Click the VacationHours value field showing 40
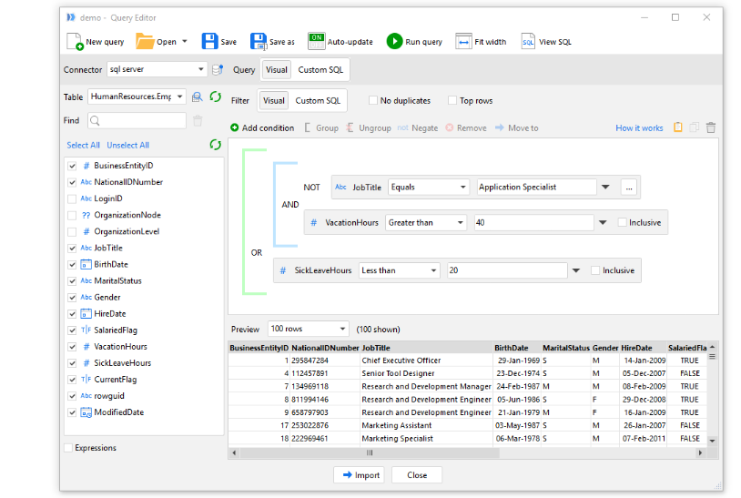741x498 pixels. [534, 222]
